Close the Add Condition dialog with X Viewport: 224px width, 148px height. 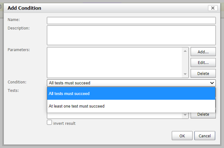click(213, 8)
